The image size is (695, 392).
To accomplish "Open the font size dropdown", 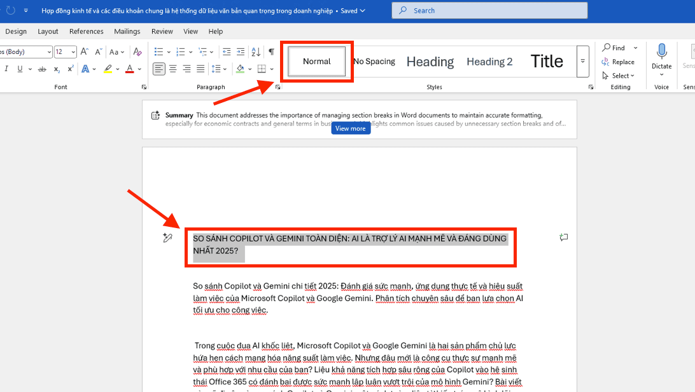I will 73,52.
